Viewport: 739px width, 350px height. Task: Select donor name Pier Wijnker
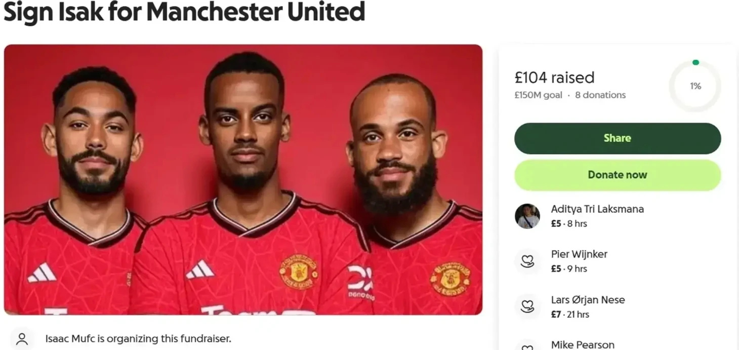click(579, 254)
